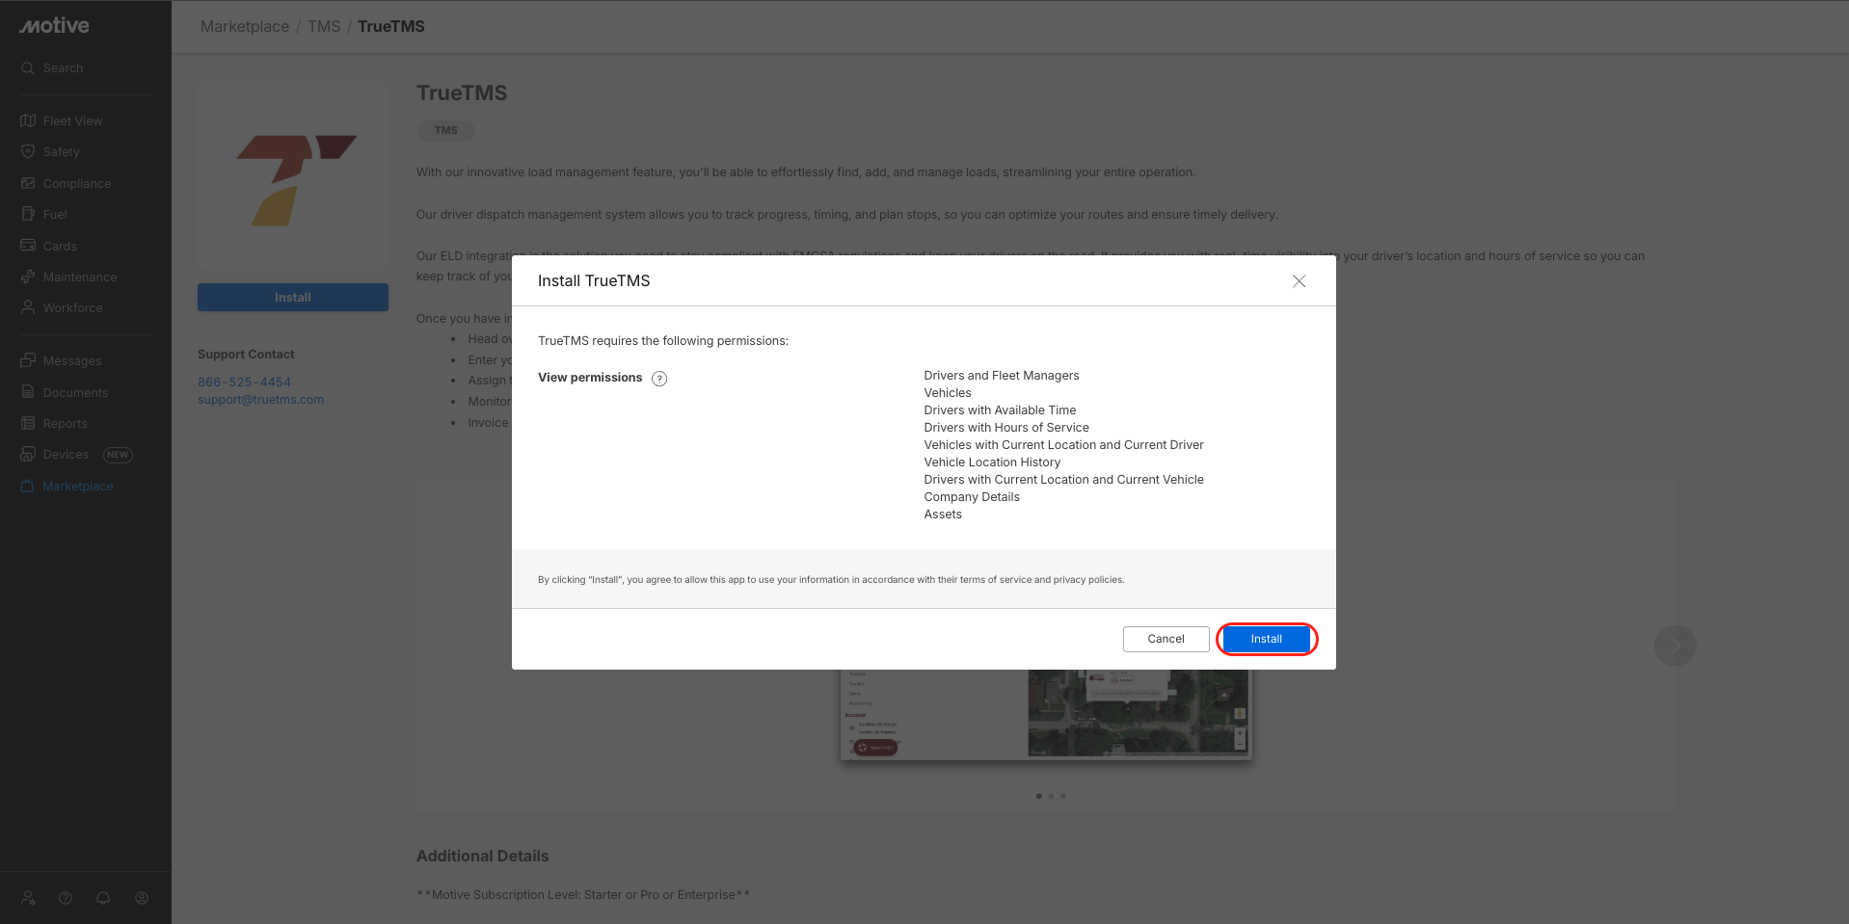
Task: Click the 'Support Contact' heading
Action: (246, 355)
